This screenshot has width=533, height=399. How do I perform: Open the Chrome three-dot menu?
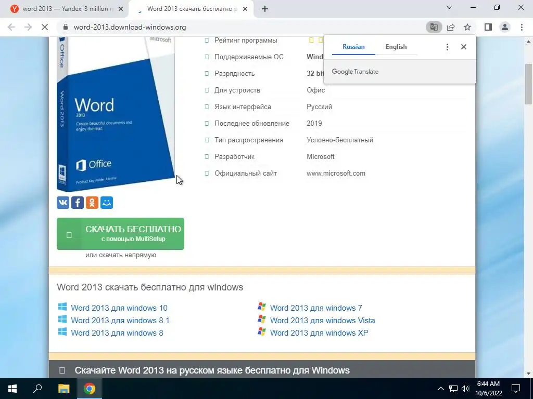click(x=522, y=27)
